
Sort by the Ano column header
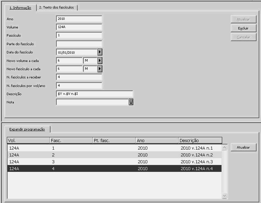157,141
